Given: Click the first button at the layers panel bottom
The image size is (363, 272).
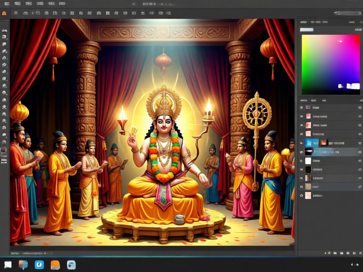Looking at the screenshot, I should point(328,253).
